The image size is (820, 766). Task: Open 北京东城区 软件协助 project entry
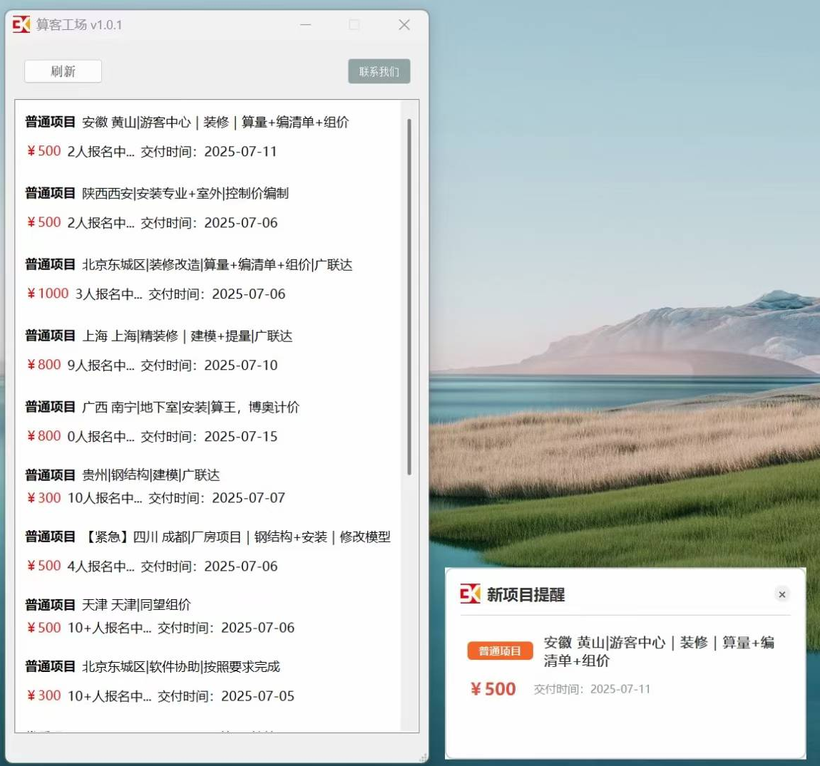point(180,667)
